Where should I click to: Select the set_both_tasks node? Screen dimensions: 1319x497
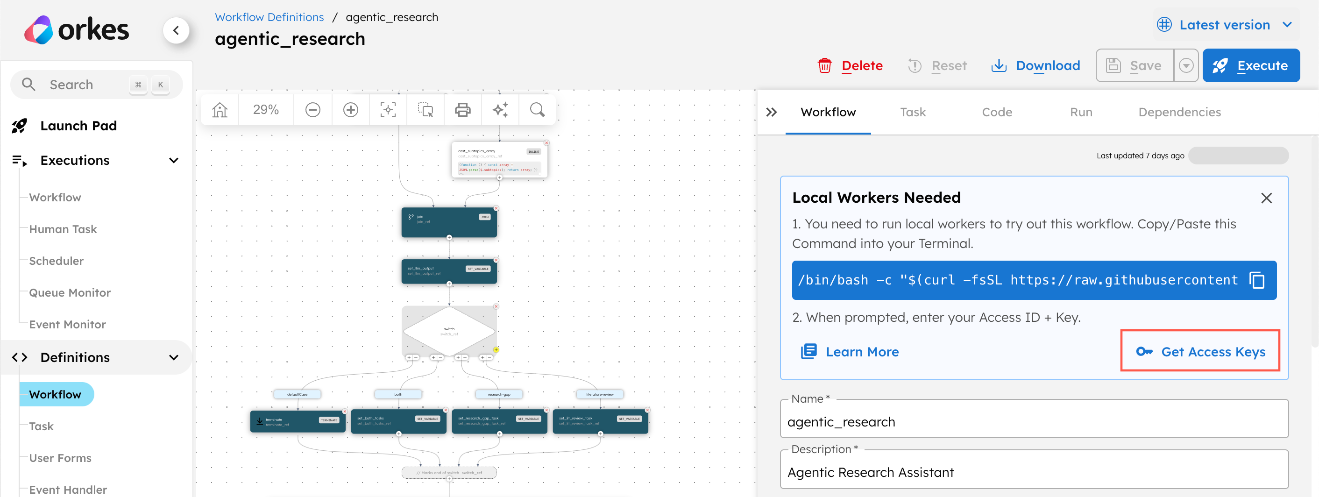coord(398,421)
